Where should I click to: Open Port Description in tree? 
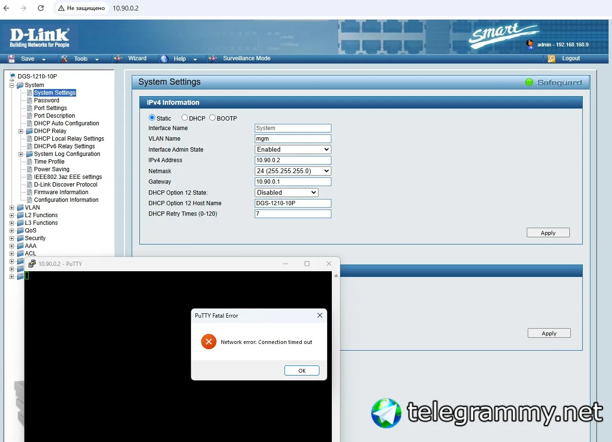pyautogui.click(x=54, y=116)
